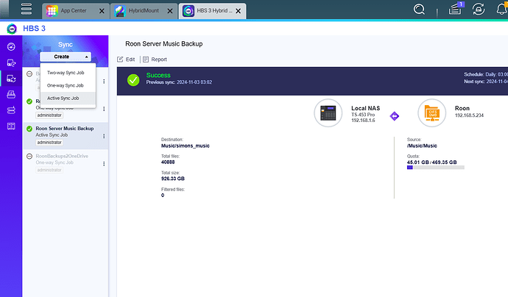The height and width of the screenshot is (297, 508).
Task: Click the Roon Server Music Backup heading
Action: [164, 43]
